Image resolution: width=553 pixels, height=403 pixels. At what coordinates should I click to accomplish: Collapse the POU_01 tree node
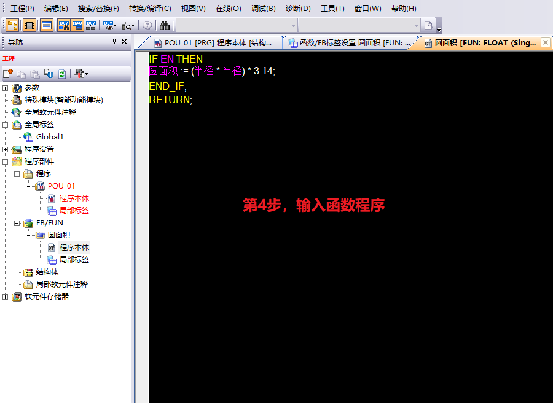click(x=28, y=186)
